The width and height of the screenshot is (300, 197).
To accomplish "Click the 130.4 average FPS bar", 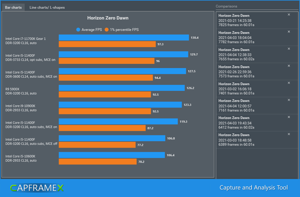I will click(x=124, y=37).
